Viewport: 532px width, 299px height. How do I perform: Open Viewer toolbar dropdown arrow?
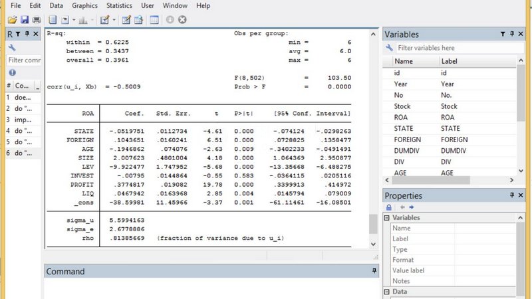74,20
